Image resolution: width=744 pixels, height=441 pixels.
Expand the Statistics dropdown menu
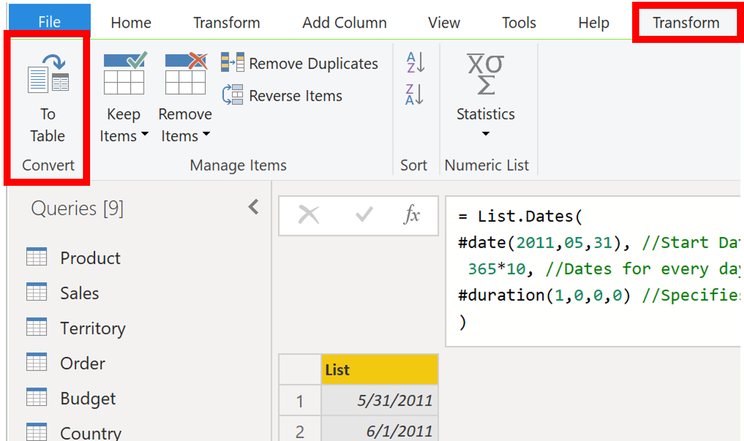pyautogui.click(x=485, y=133)
